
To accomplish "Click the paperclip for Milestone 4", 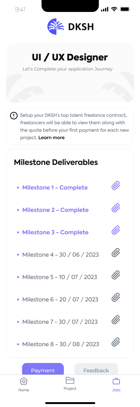I will [116, 253].
